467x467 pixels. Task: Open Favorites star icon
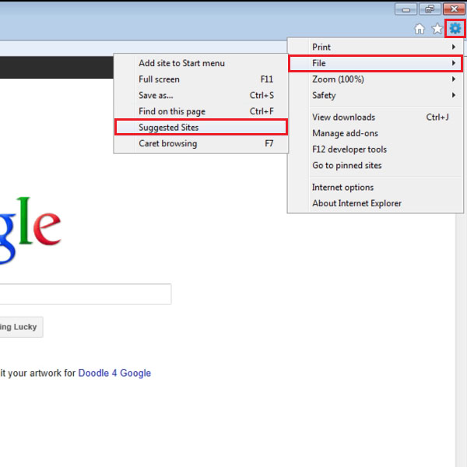[437, 29]
